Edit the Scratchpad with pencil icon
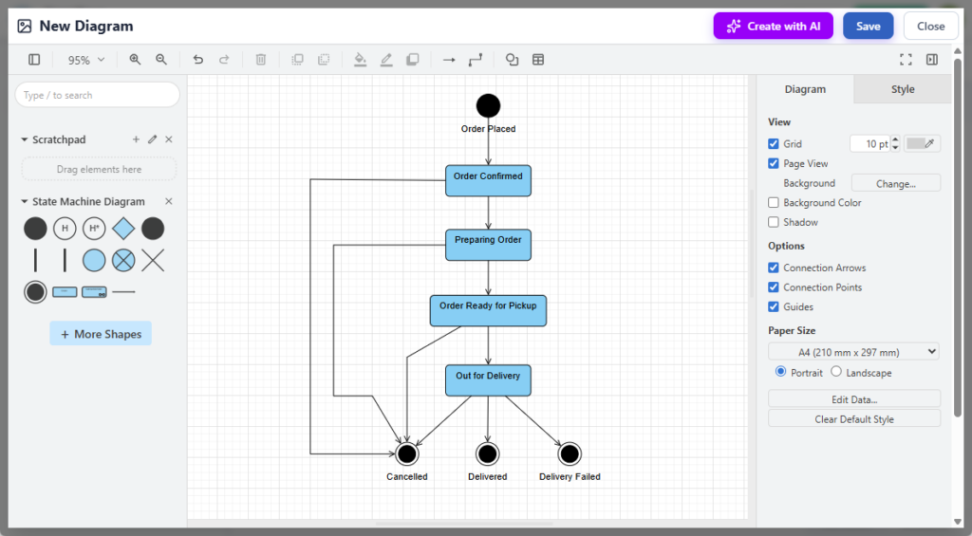Screen dimensions: 972x536 click(x=152, y=139)
